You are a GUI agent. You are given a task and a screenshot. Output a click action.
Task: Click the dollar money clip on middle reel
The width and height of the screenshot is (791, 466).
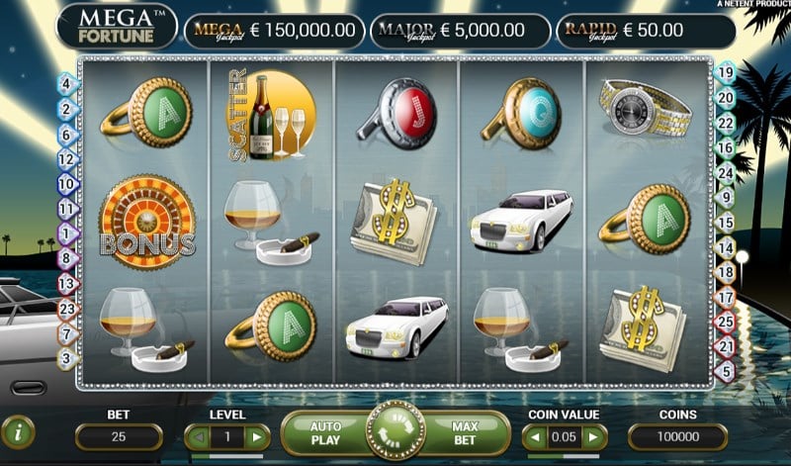click(394, 223)
